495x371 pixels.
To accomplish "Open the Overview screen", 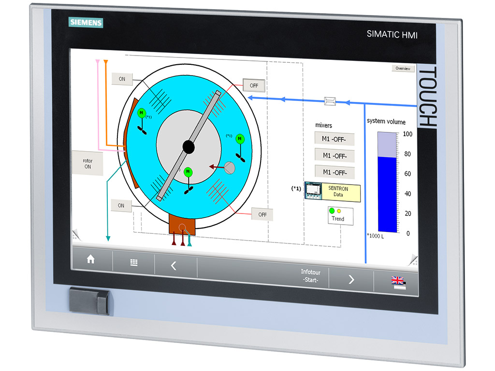I will [x=402, y=69].
